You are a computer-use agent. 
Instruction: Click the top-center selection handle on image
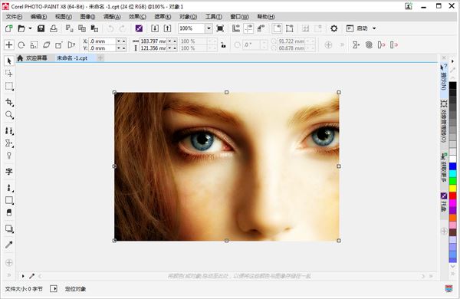(x=226, y=93)
